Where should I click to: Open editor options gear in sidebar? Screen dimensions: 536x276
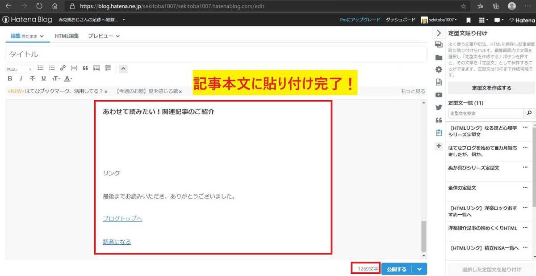[x=439, y=70]
